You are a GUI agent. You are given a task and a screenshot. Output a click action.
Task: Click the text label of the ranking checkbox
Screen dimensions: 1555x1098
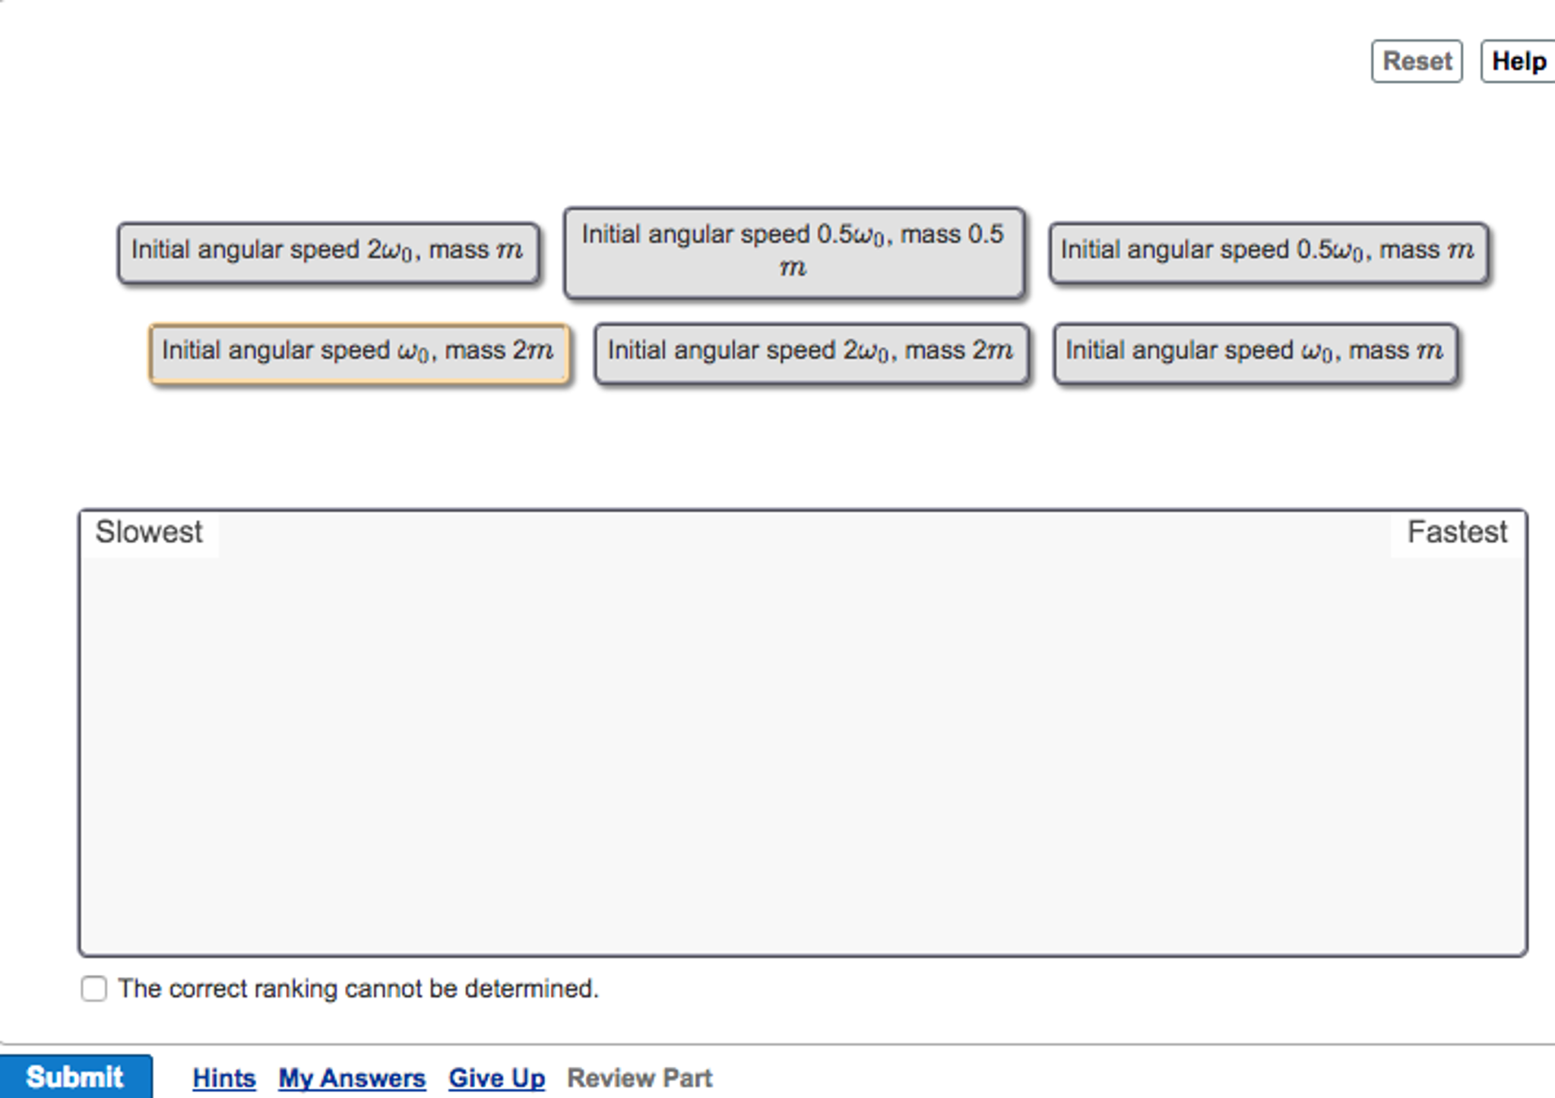click(x=358, y=989)
